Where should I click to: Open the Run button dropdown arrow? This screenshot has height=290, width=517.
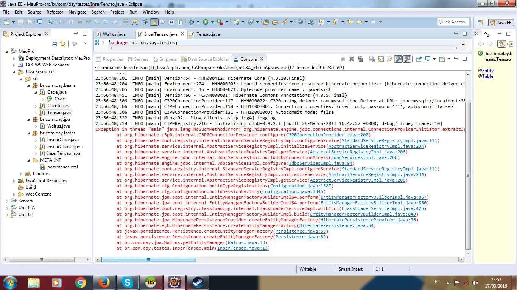click(212, 22)
